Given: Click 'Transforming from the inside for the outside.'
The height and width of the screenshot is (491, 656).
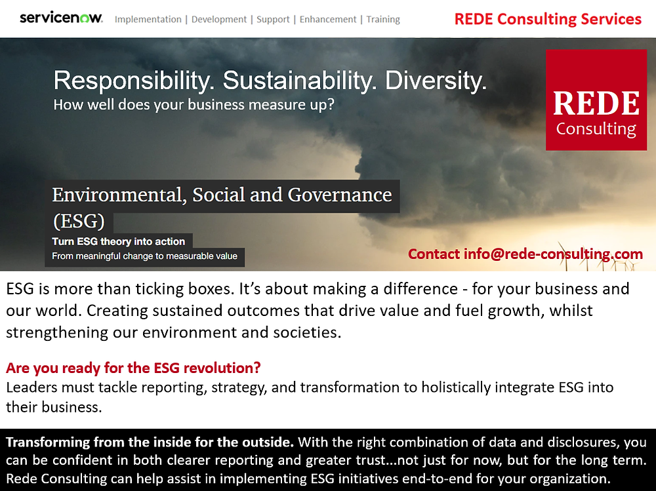Looking at the screenshot, I should (150, 442).
